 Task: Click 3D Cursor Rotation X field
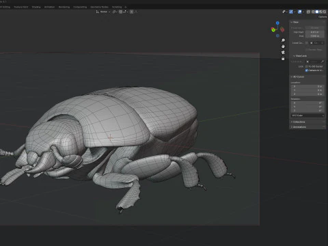[307, 103]
